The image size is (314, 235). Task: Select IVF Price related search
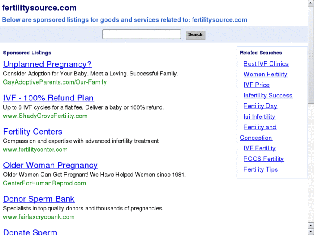click(257, 85)
